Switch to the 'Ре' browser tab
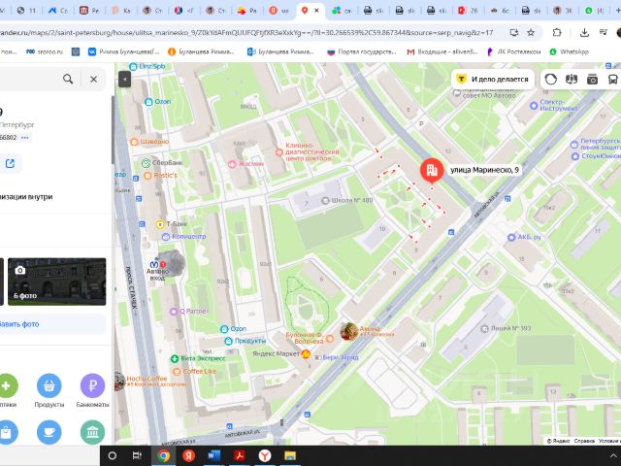 [90, 11]
